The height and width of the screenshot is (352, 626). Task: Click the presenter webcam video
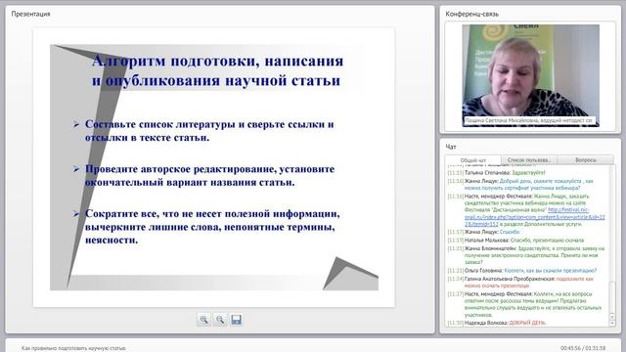[530, 75]
